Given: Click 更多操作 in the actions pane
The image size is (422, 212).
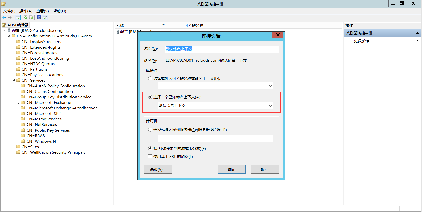Looking at the screenshot, I should 361,41.
